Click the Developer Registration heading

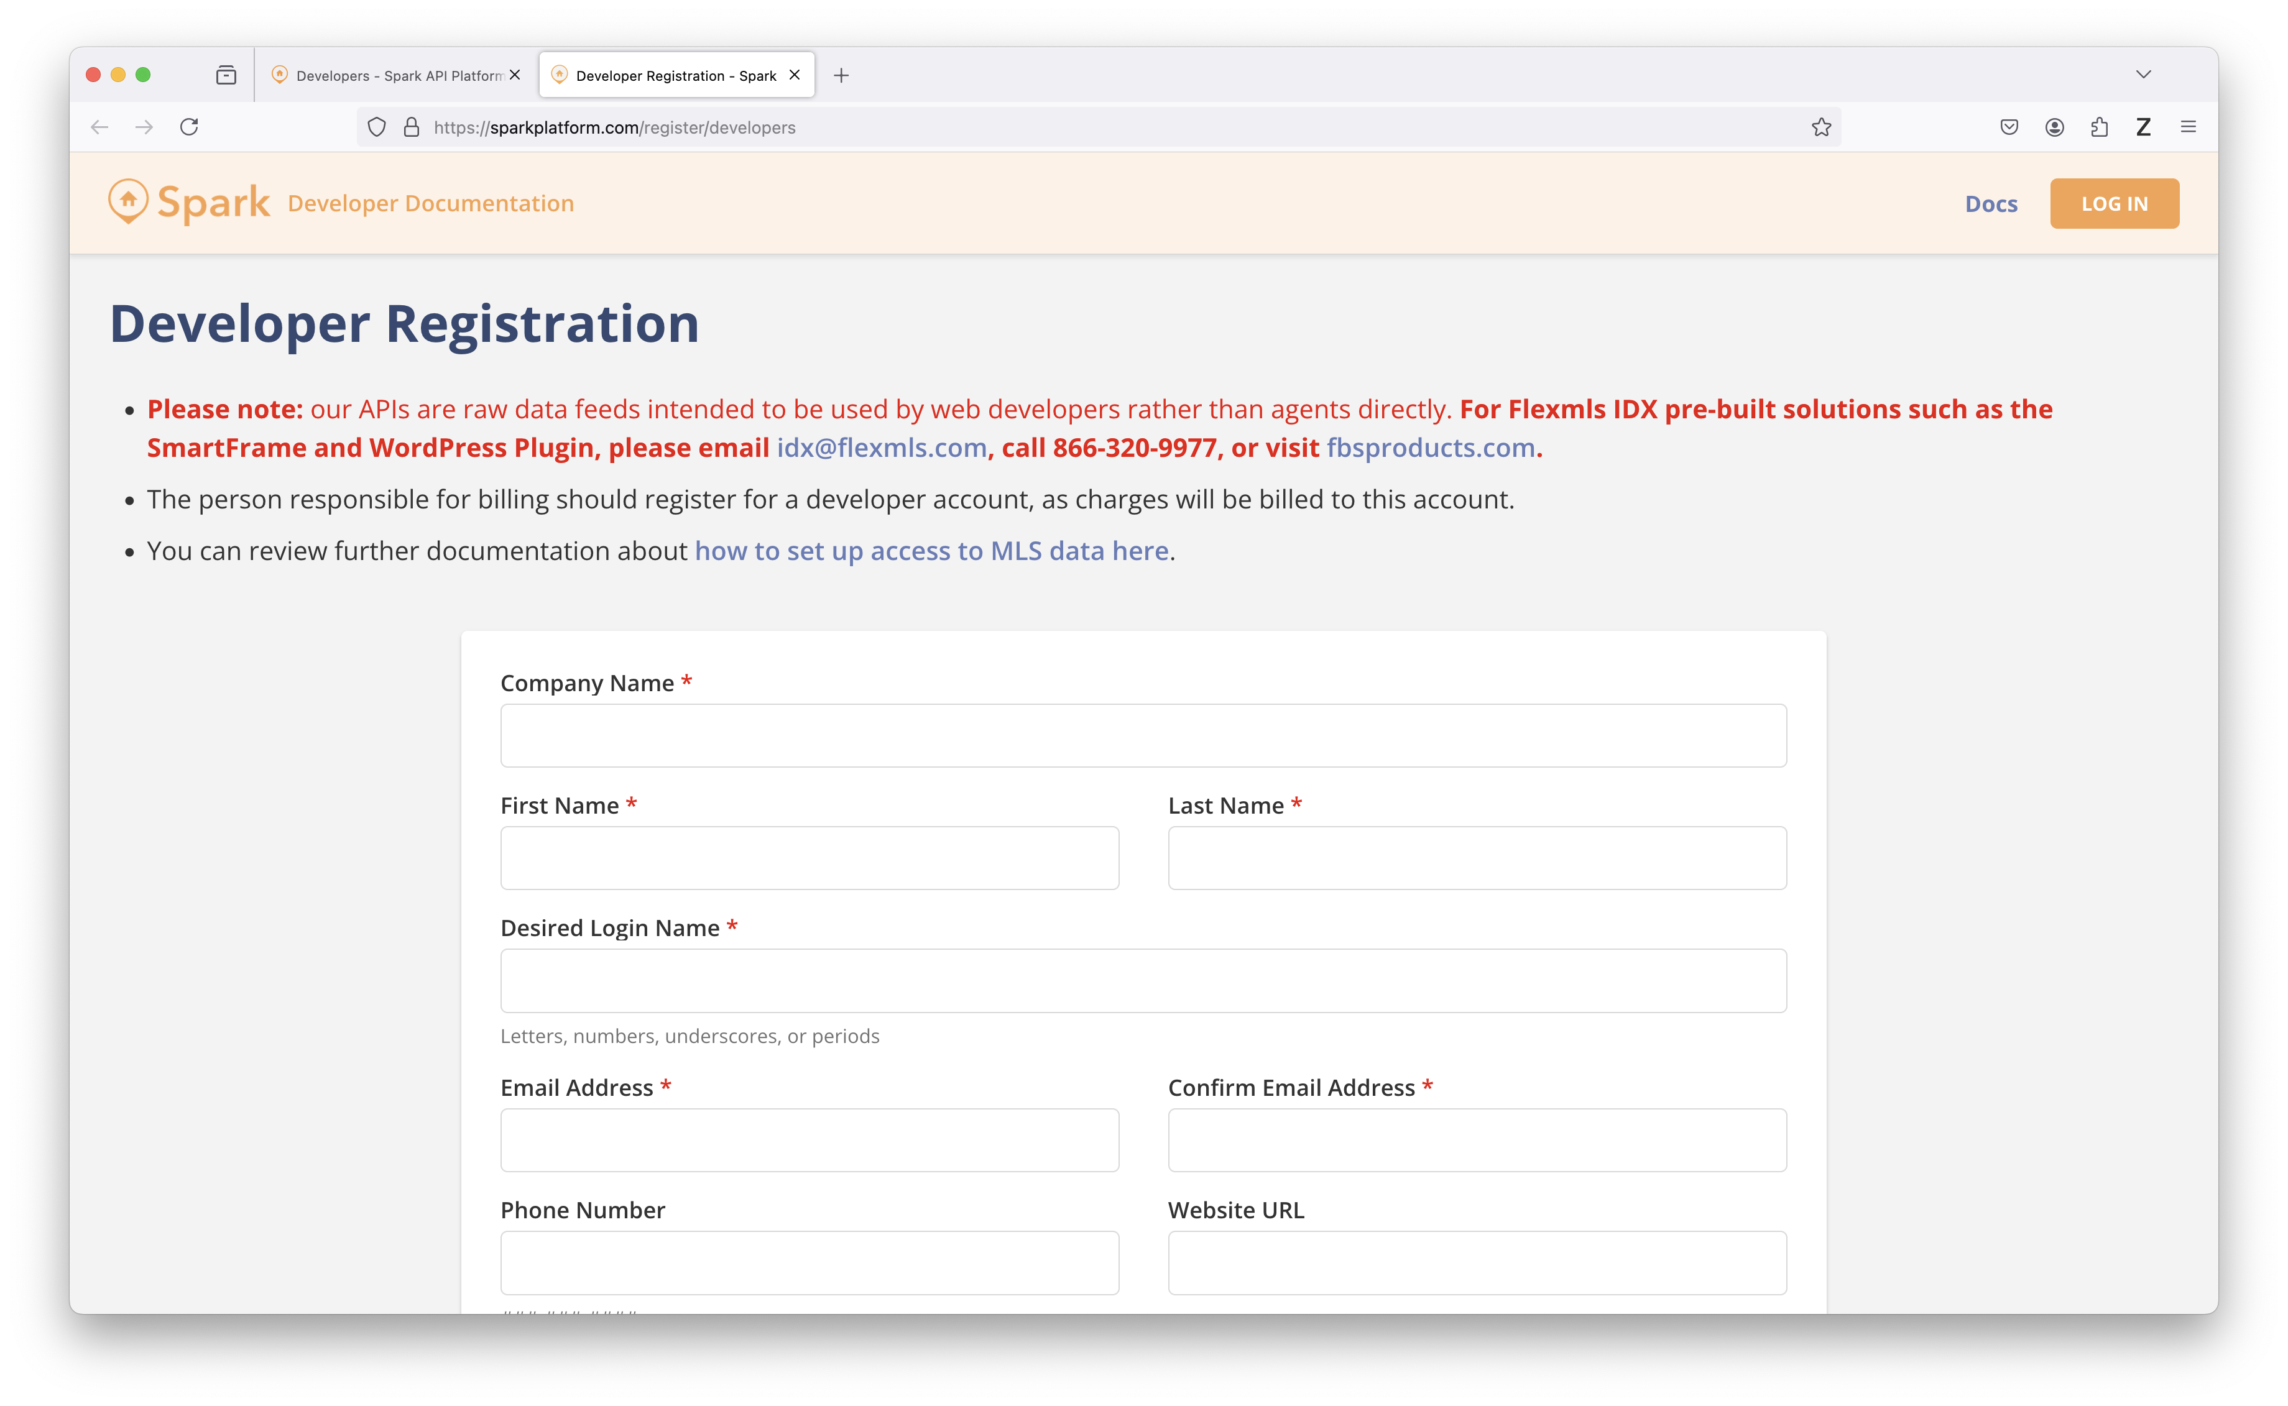point(405,324)
